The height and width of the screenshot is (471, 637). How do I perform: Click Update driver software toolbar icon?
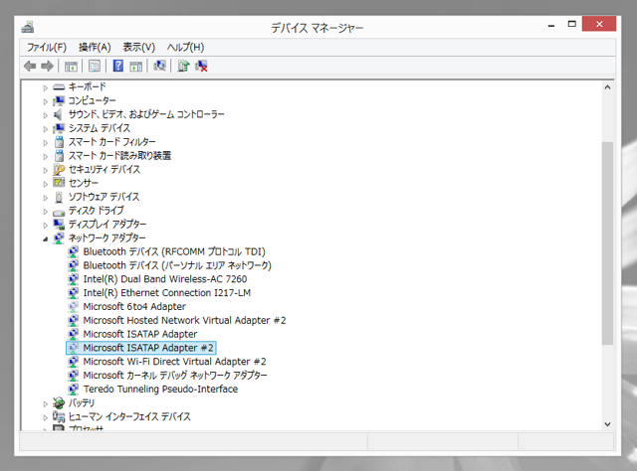pos(183,66)
